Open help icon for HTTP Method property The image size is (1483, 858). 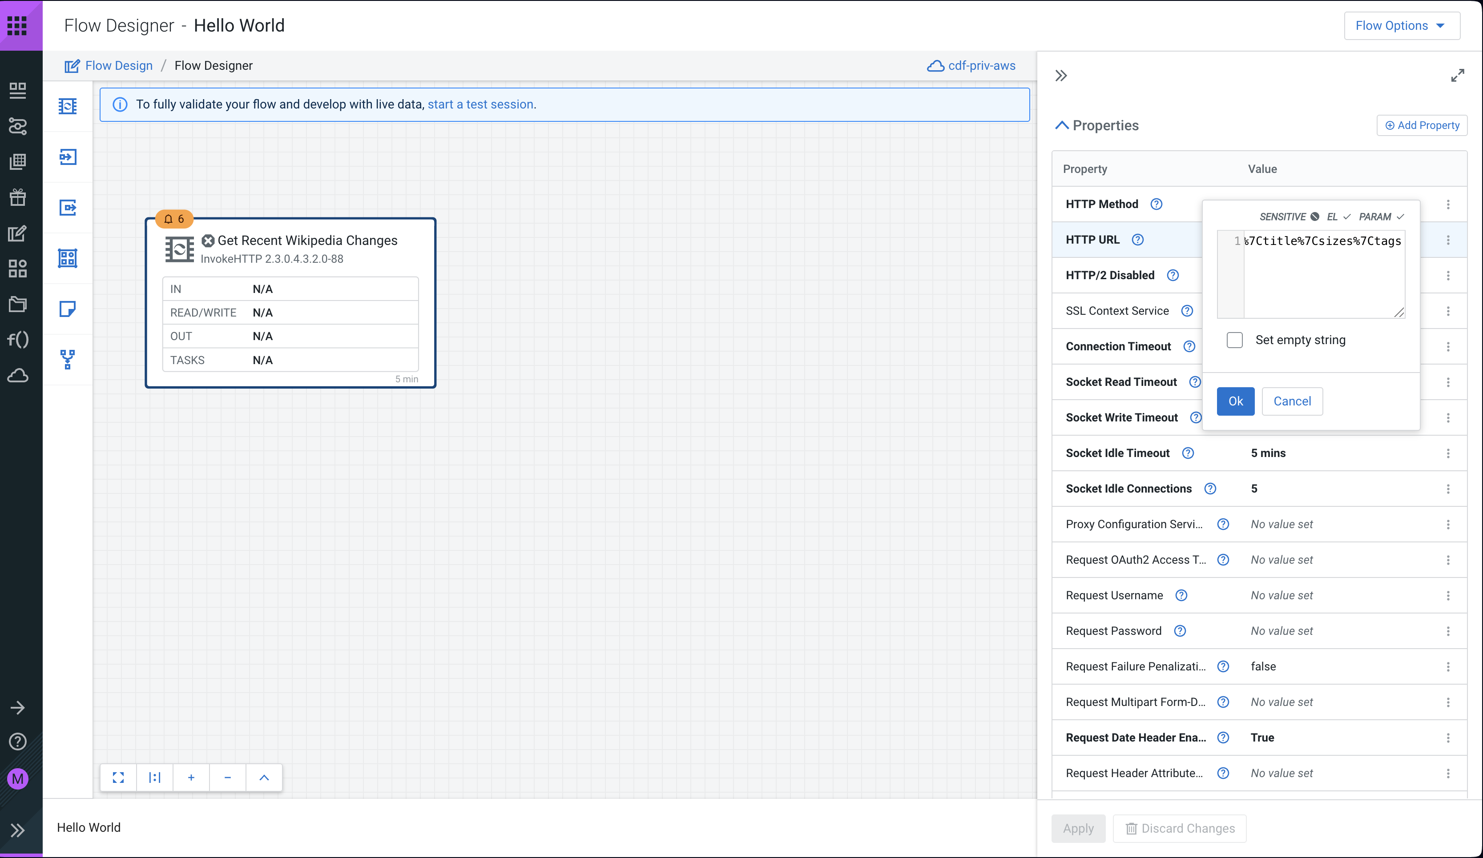pyautogui.click(x=1157, y=204)
